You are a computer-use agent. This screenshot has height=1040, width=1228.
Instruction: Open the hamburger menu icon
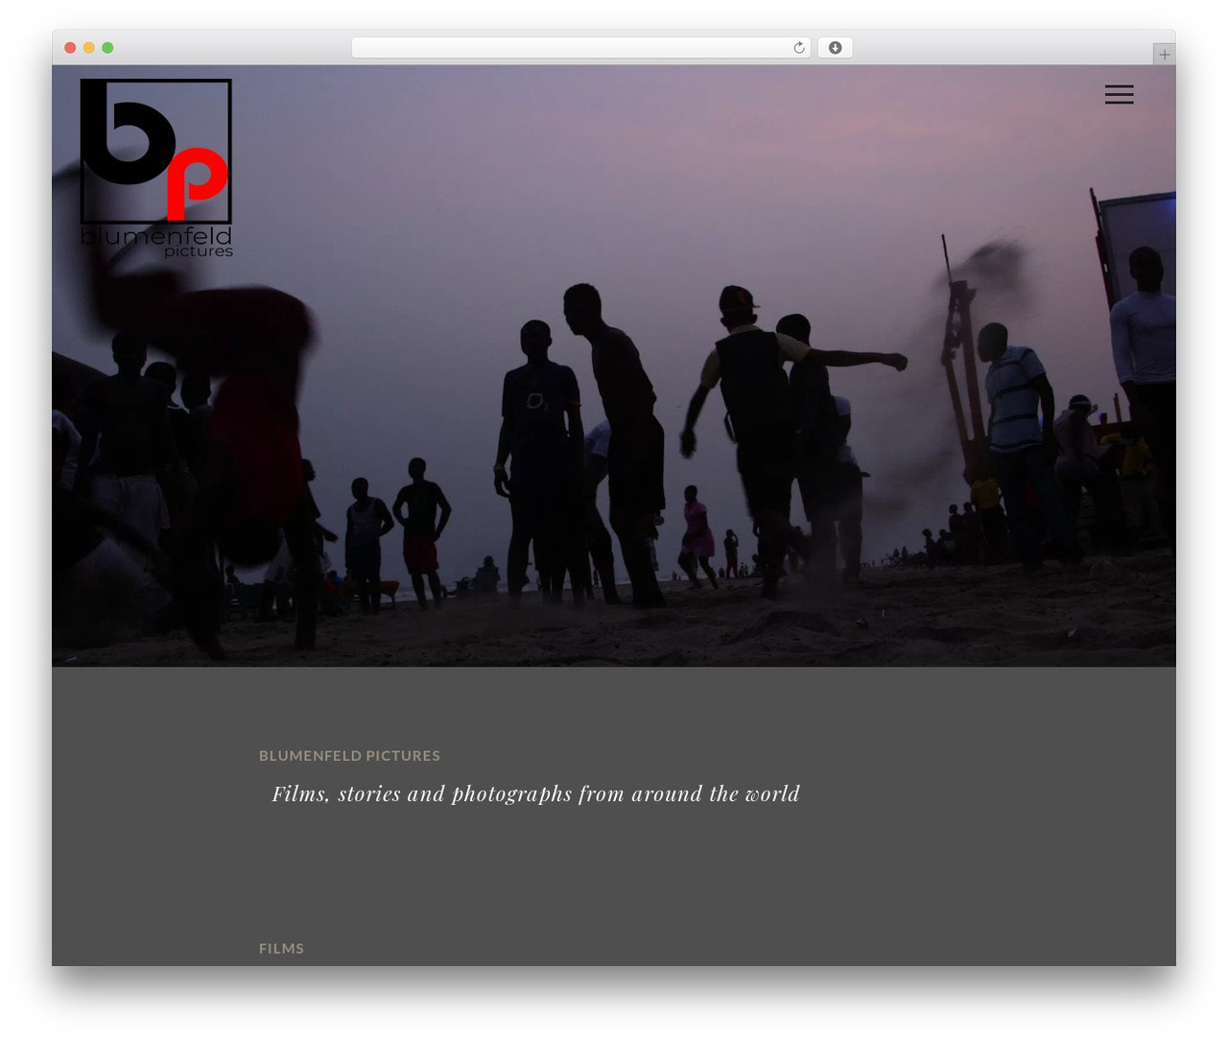point(1119,94)
